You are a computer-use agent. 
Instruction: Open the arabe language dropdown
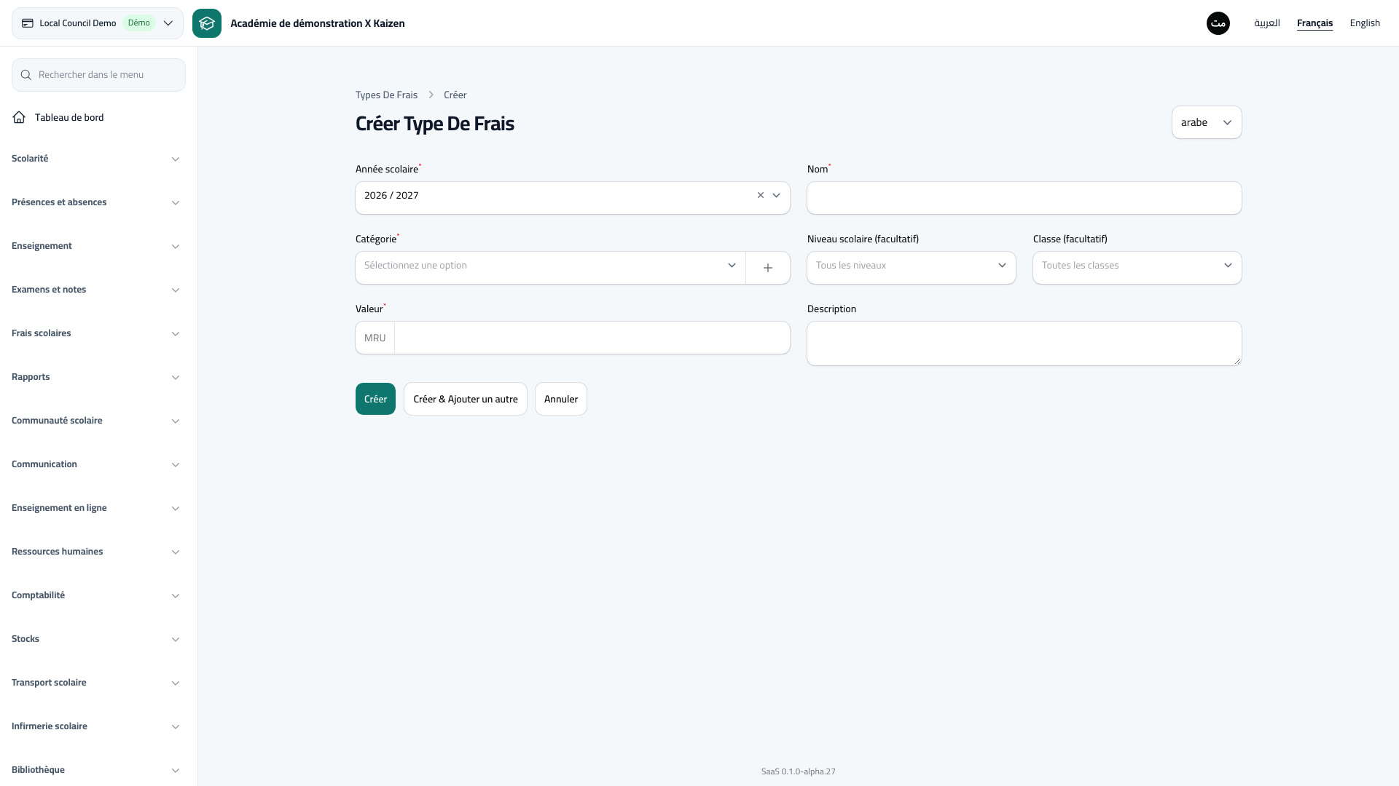1207,122
